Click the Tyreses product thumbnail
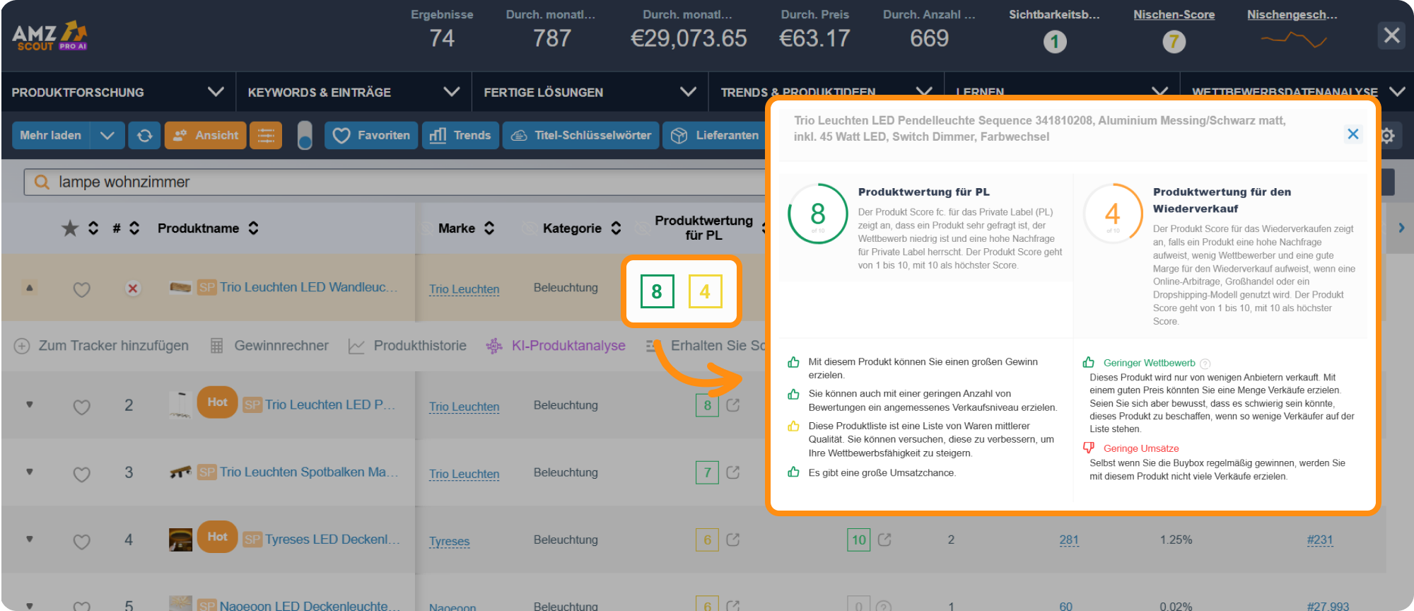Screen dimensions: 1414x611 tap(181, 540)
